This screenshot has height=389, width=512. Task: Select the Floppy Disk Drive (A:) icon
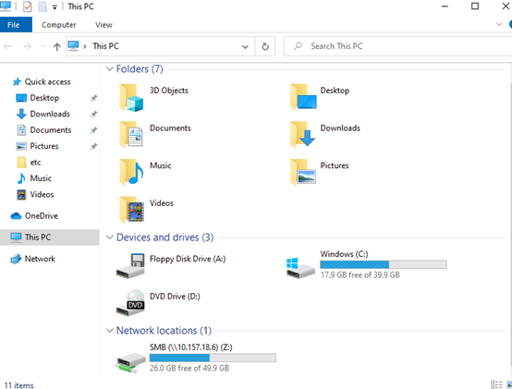coord(130,265)
